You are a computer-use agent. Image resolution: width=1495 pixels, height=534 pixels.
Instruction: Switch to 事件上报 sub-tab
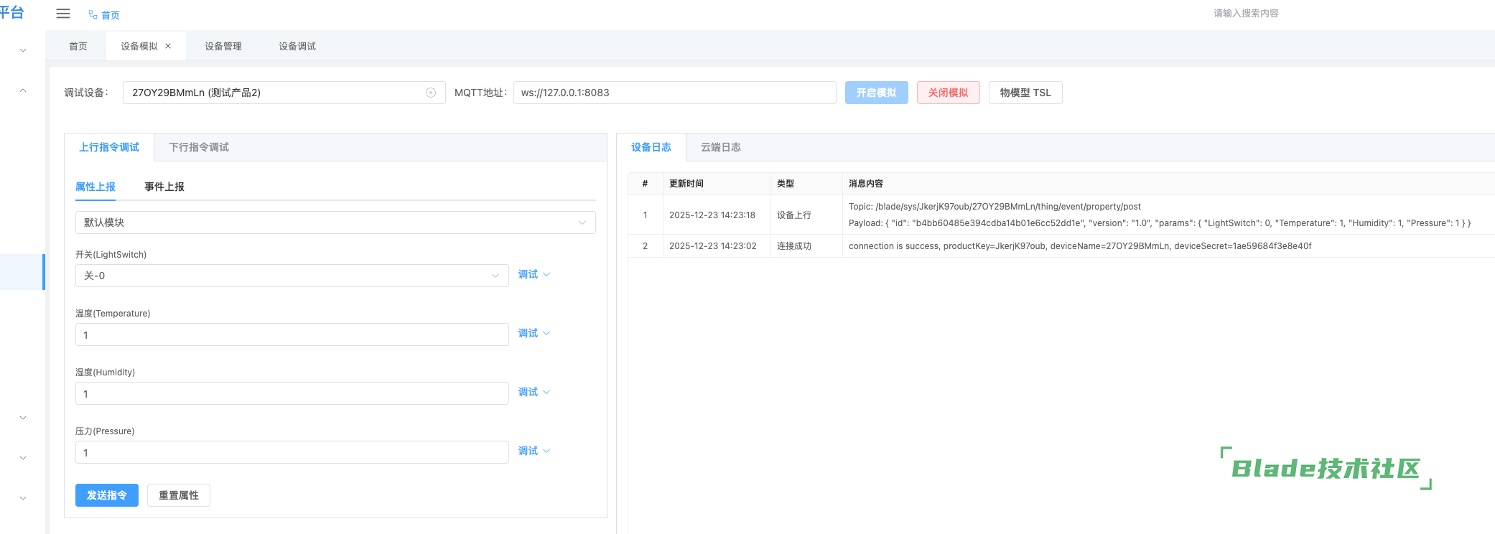click(164, 187)
